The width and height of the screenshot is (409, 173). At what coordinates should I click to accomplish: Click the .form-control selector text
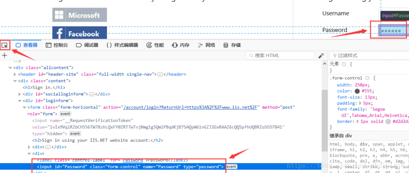[346, 78]
